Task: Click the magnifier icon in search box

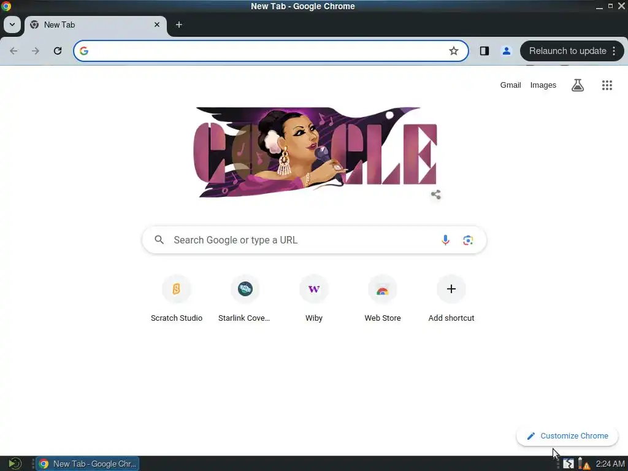Action: point(159,240)
